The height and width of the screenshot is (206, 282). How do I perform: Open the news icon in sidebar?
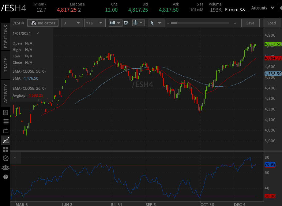pos(6,113)
